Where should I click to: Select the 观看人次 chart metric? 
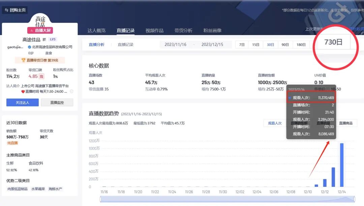(x=275, y=123)
